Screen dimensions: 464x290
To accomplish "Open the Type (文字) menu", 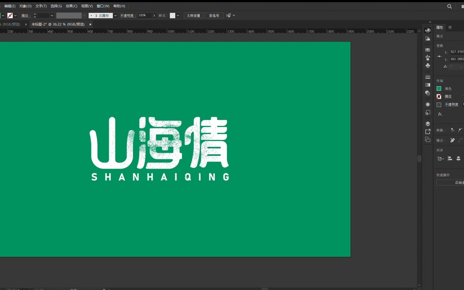I will (41, 6).
